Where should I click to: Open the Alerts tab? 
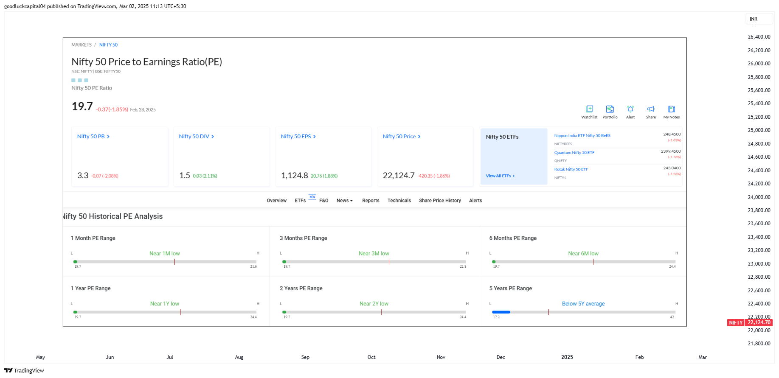[x=475, y=201]
